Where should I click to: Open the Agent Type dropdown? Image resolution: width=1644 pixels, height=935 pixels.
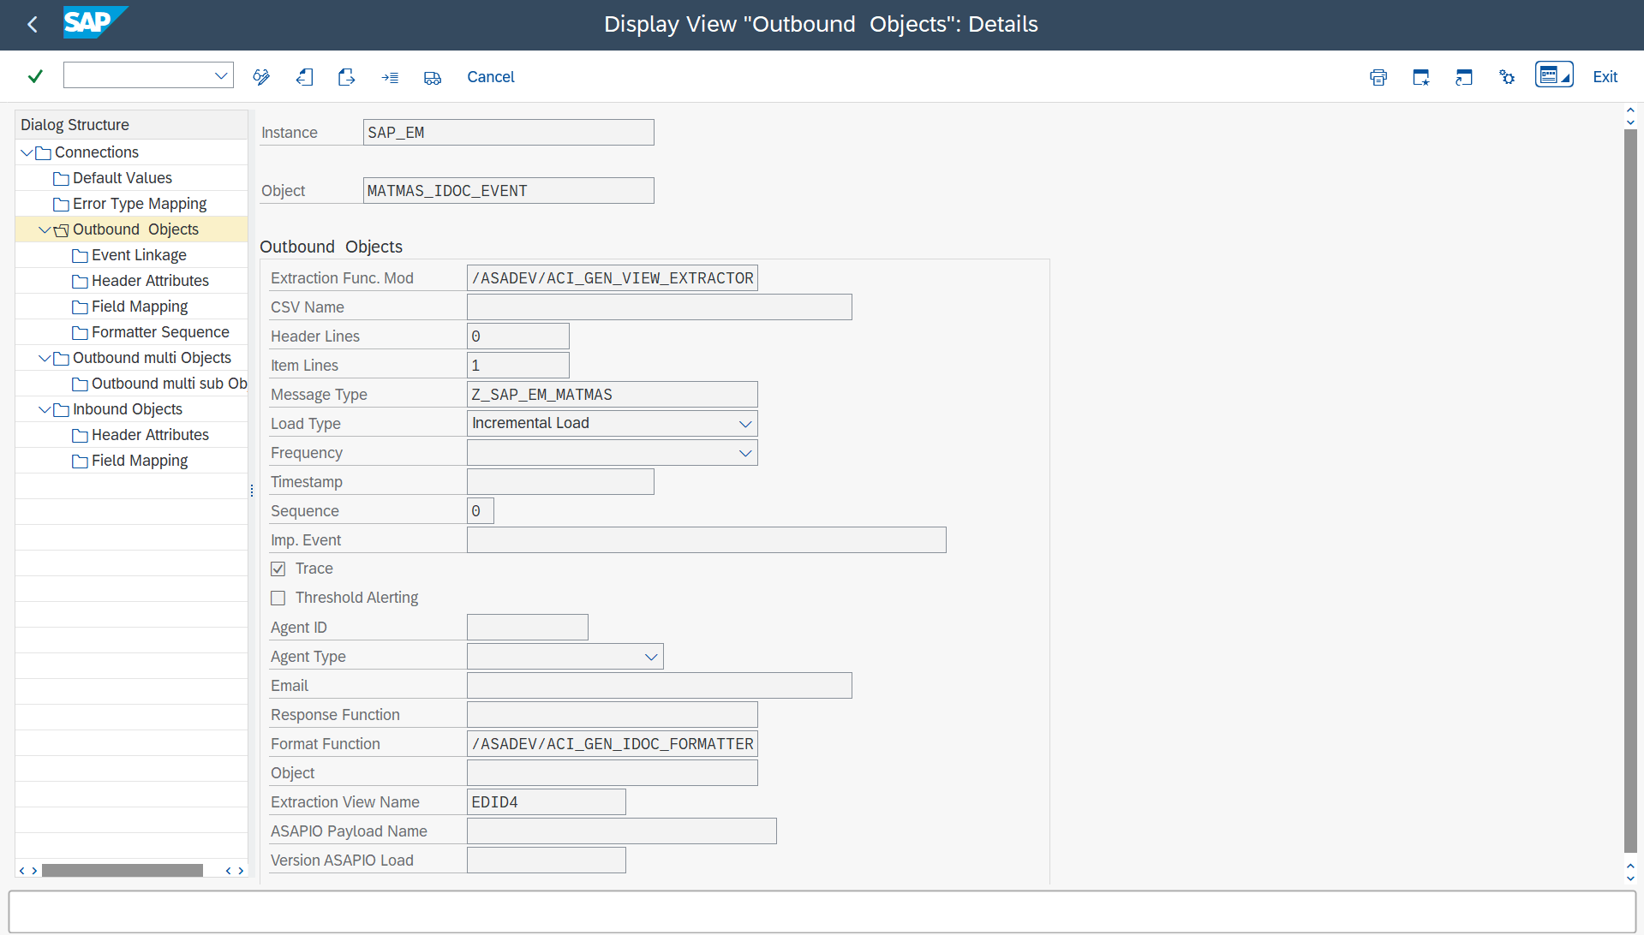[x=650, y=657]
